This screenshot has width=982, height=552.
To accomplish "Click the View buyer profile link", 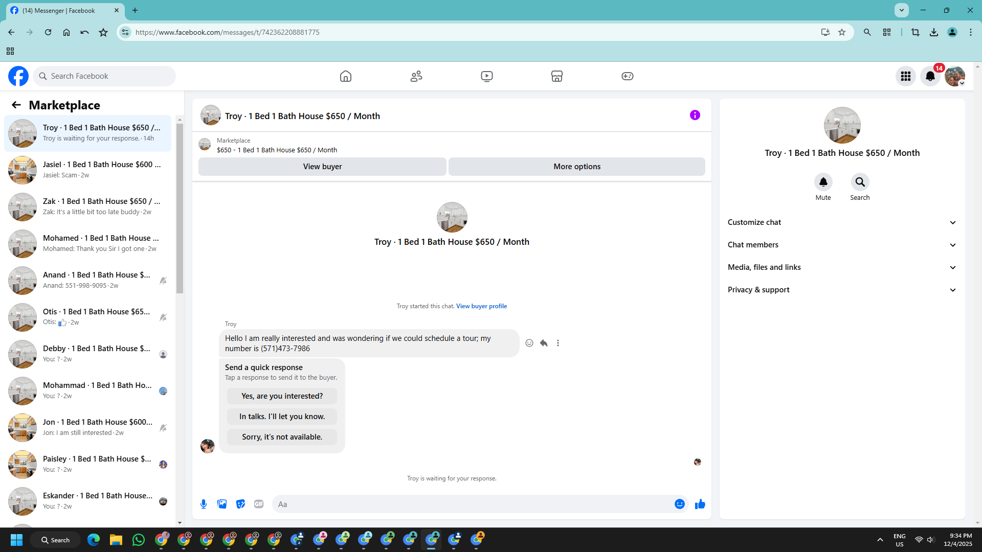I will point(481,306).
